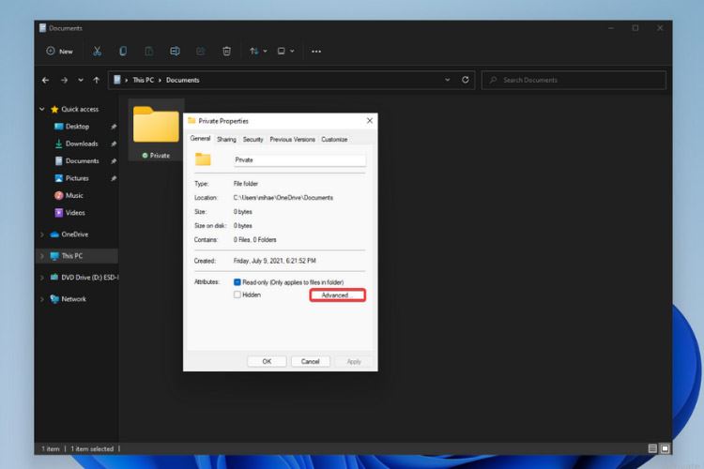The width and height of the screenshot is (704, 469).
Task: Open the Previous Versions tab
Action: 292,139
